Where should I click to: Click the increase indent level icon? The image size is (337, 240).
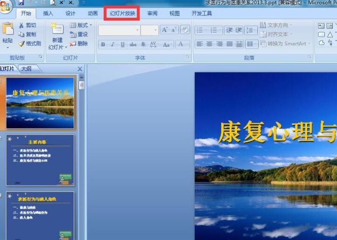click(239, 30)
